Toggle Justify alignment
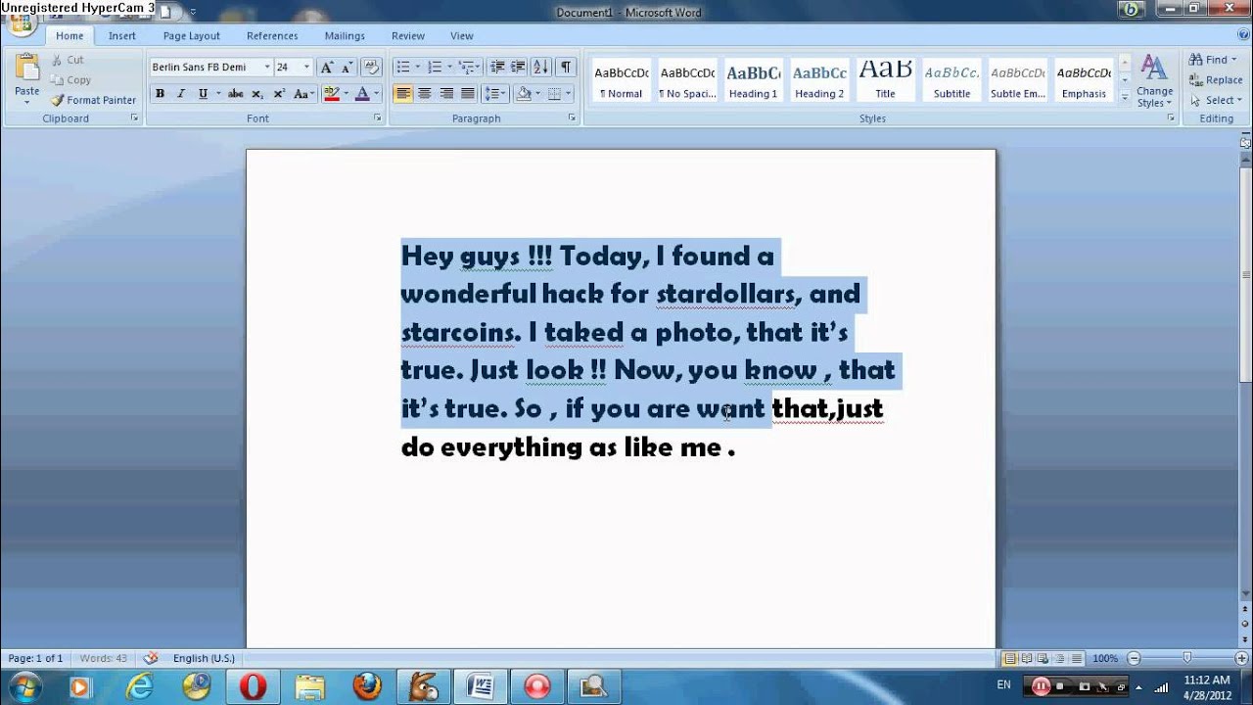Viewport: 1253px width, 705px height. click(x=468, y=94)
